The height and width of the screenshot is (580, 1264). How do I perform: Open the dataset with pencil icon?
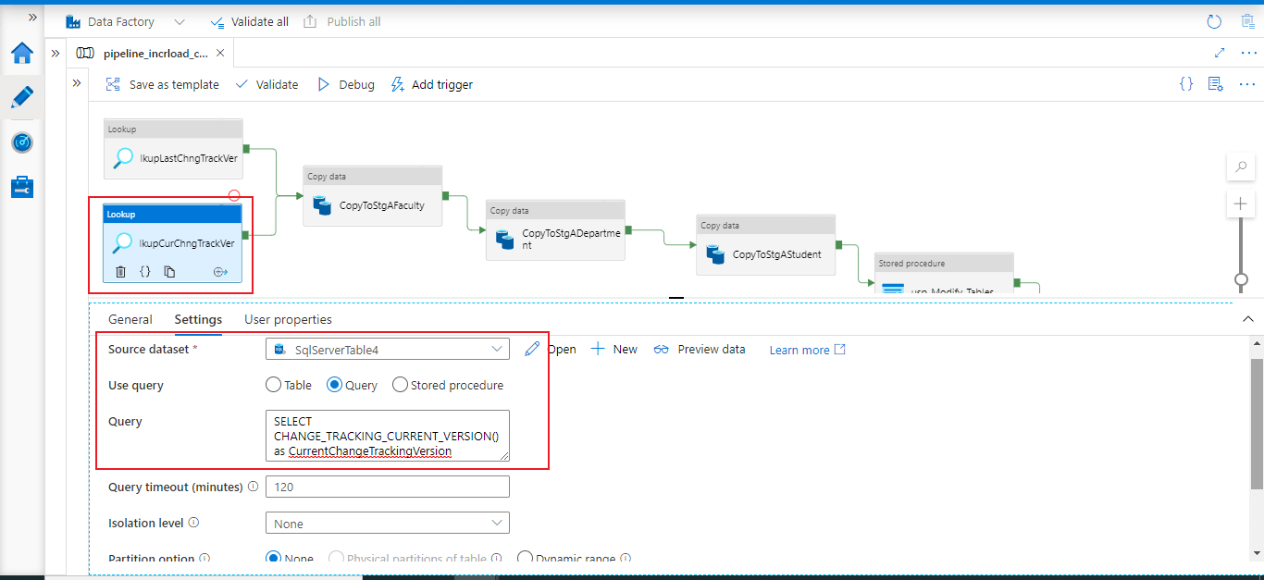coord(532,349)
